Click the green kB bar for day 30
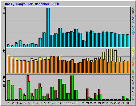136x106 pixels. click(x=124, y=98)
